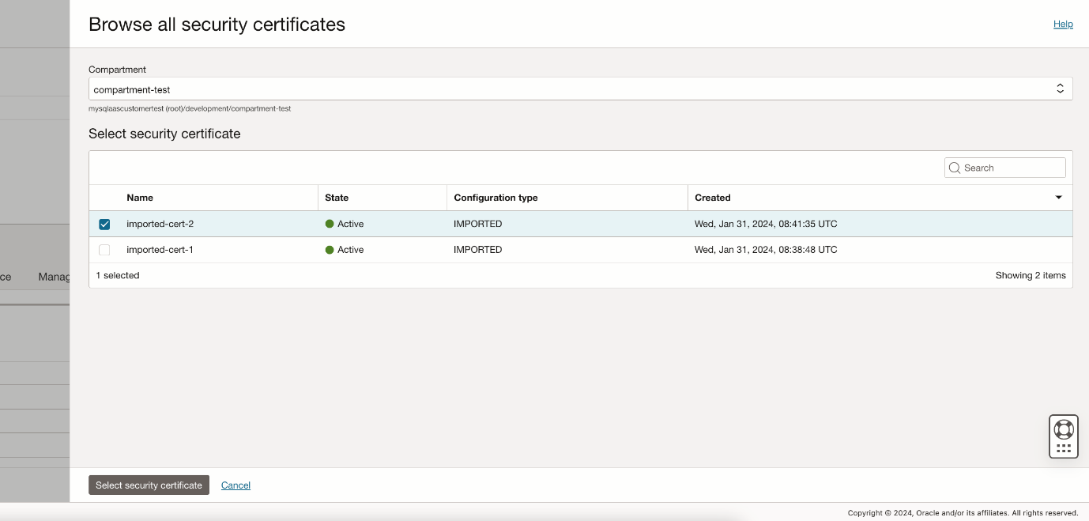Sort by the Configuration type column header

tap(496, 198)
